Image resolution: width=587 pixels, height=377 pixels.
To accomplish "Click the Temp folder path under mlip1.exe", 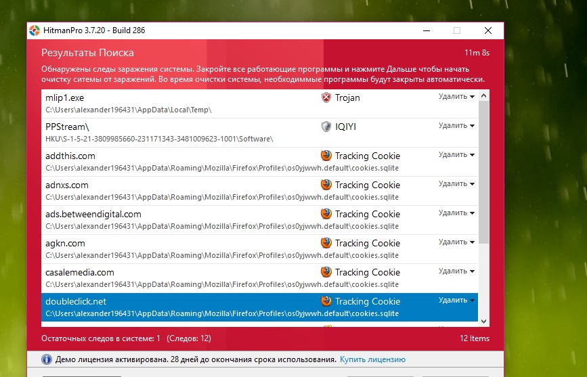I will (x=129, y=110).
